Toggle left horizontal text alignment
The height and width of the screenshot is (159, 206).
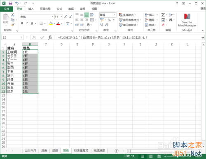pos(77,20)
